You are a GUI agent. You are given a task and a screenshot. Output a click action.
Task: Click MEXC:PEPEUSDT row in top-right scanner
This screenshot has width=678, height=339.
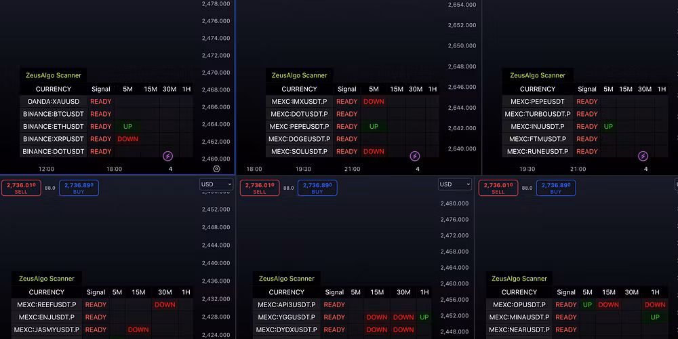[538, 102]
